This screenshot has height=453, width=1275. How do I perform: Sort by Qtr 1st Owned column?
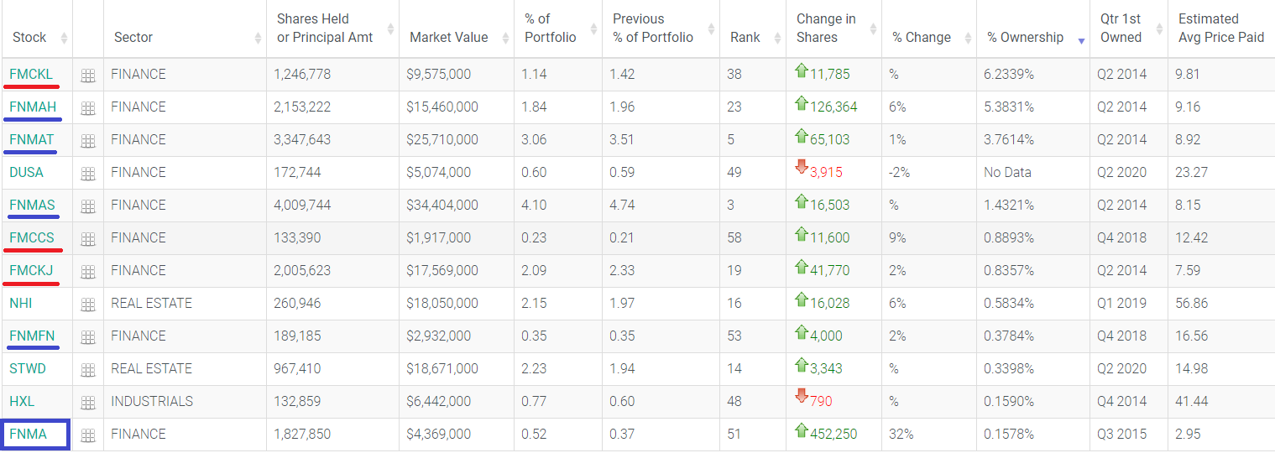click(1129, 29)
